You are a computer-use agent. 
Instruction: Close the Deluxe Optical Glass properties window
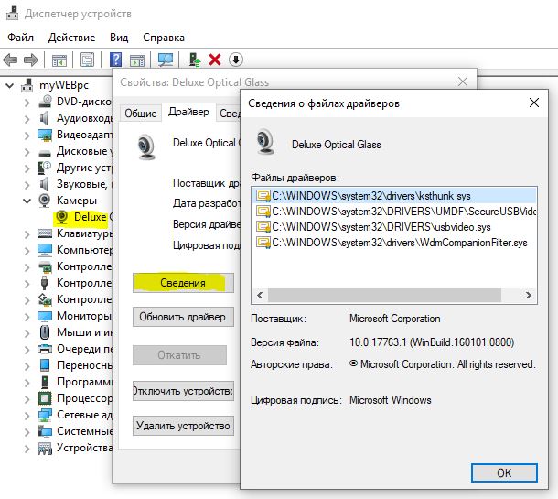coord(463,81)
